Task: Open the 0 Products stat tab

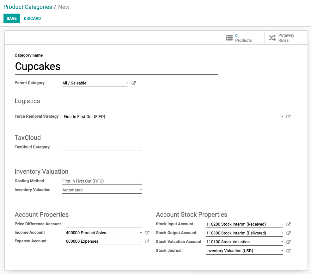Action: pyautogui.click(x=242, y=38)
